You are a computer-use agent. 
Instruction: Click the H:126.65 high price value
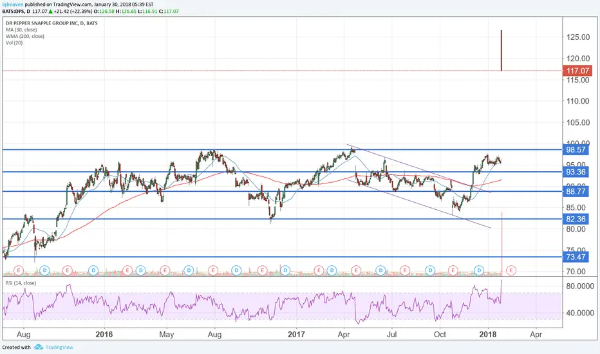(x=126, y=11)
